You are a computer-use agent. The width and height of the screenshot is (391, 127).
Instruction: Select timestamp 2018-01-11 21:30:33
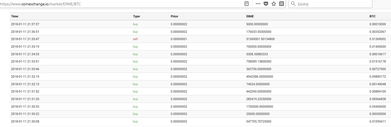tap(25, 107)
